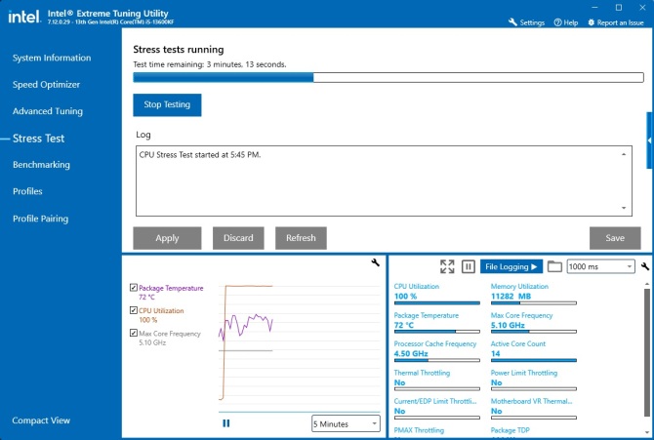Pause the monitor panel updates
Screen dimensions: 654x440
click(468, 266)
